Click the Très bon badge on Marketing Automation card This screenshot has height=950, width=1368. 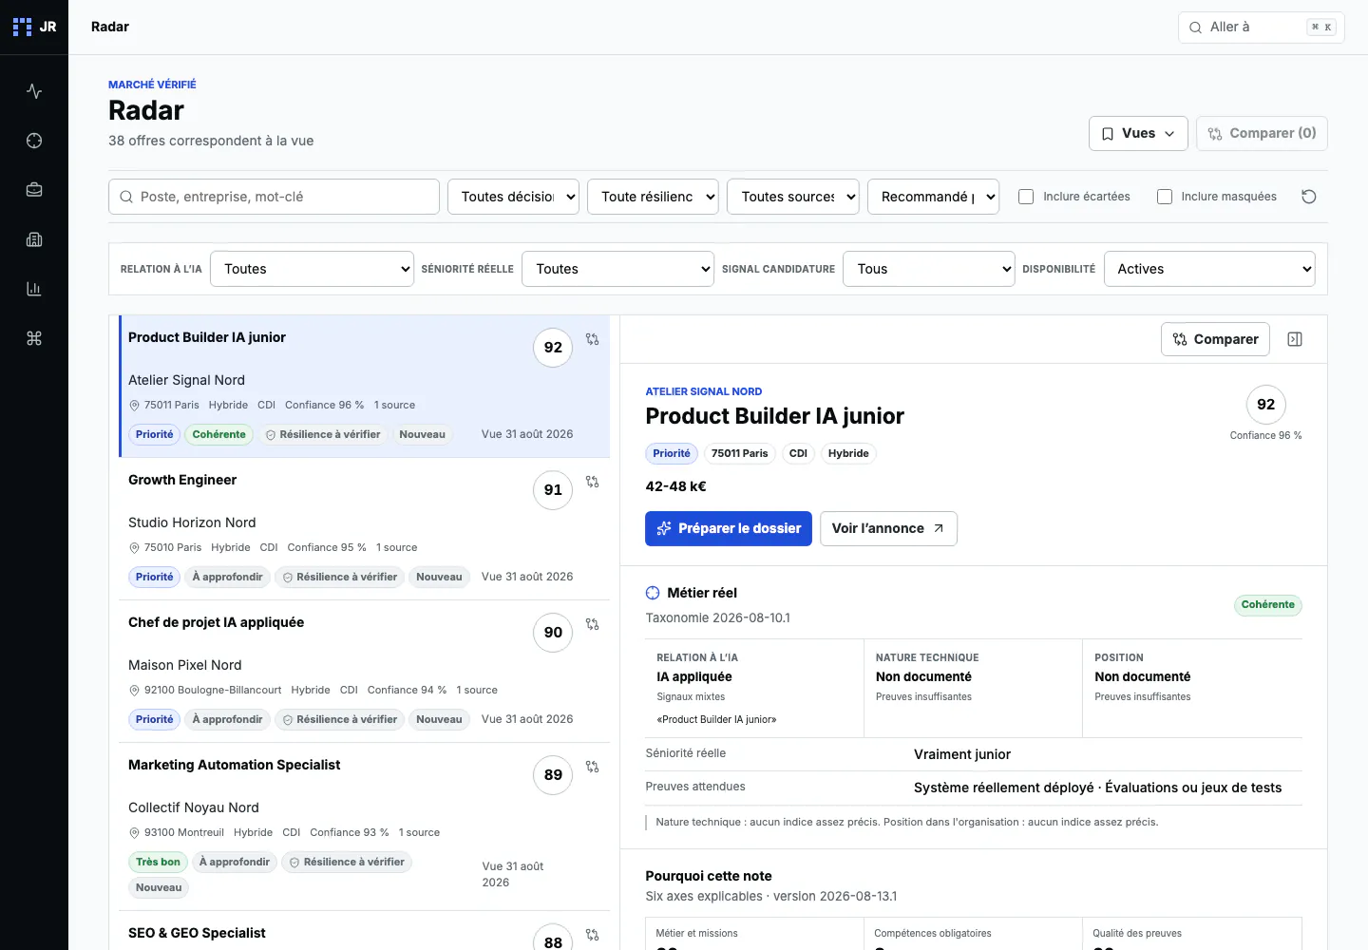158,862
